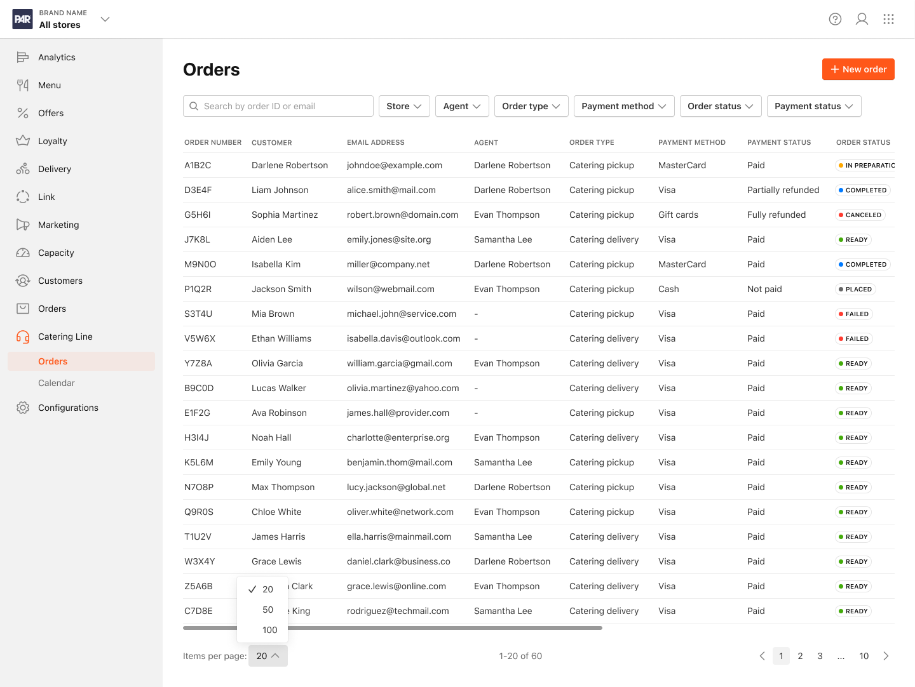Click customer Max Thompson
This screenshot has width=915, height=687.
click(283, 487)
